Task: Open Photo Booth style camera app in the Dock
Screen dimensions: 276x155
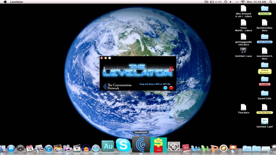Action: coord(67,149)
